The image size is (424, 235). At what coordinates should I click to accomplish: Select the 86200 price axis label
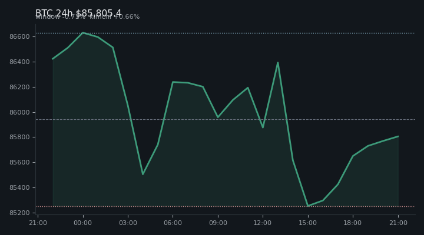pos(19,87)
